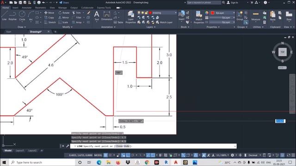The image size is (296, 166).
Task: Click the Copy tool
Action: tap(49, 18)
